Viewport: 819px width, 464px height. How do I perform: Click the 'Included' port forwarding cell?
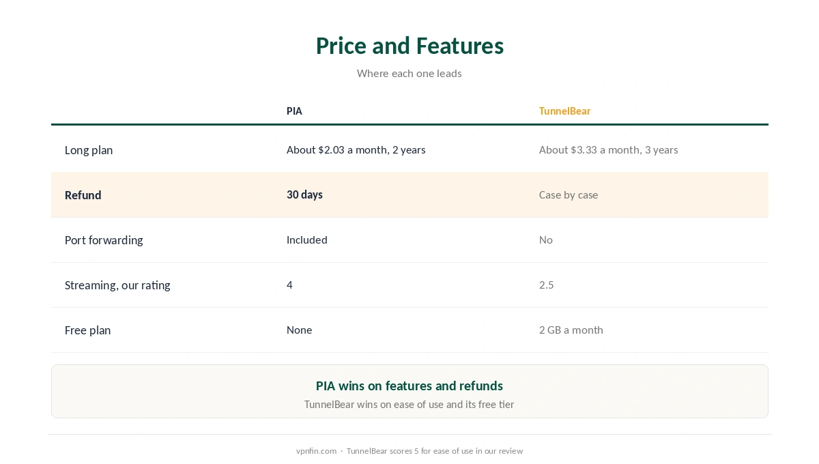(307, 240)
